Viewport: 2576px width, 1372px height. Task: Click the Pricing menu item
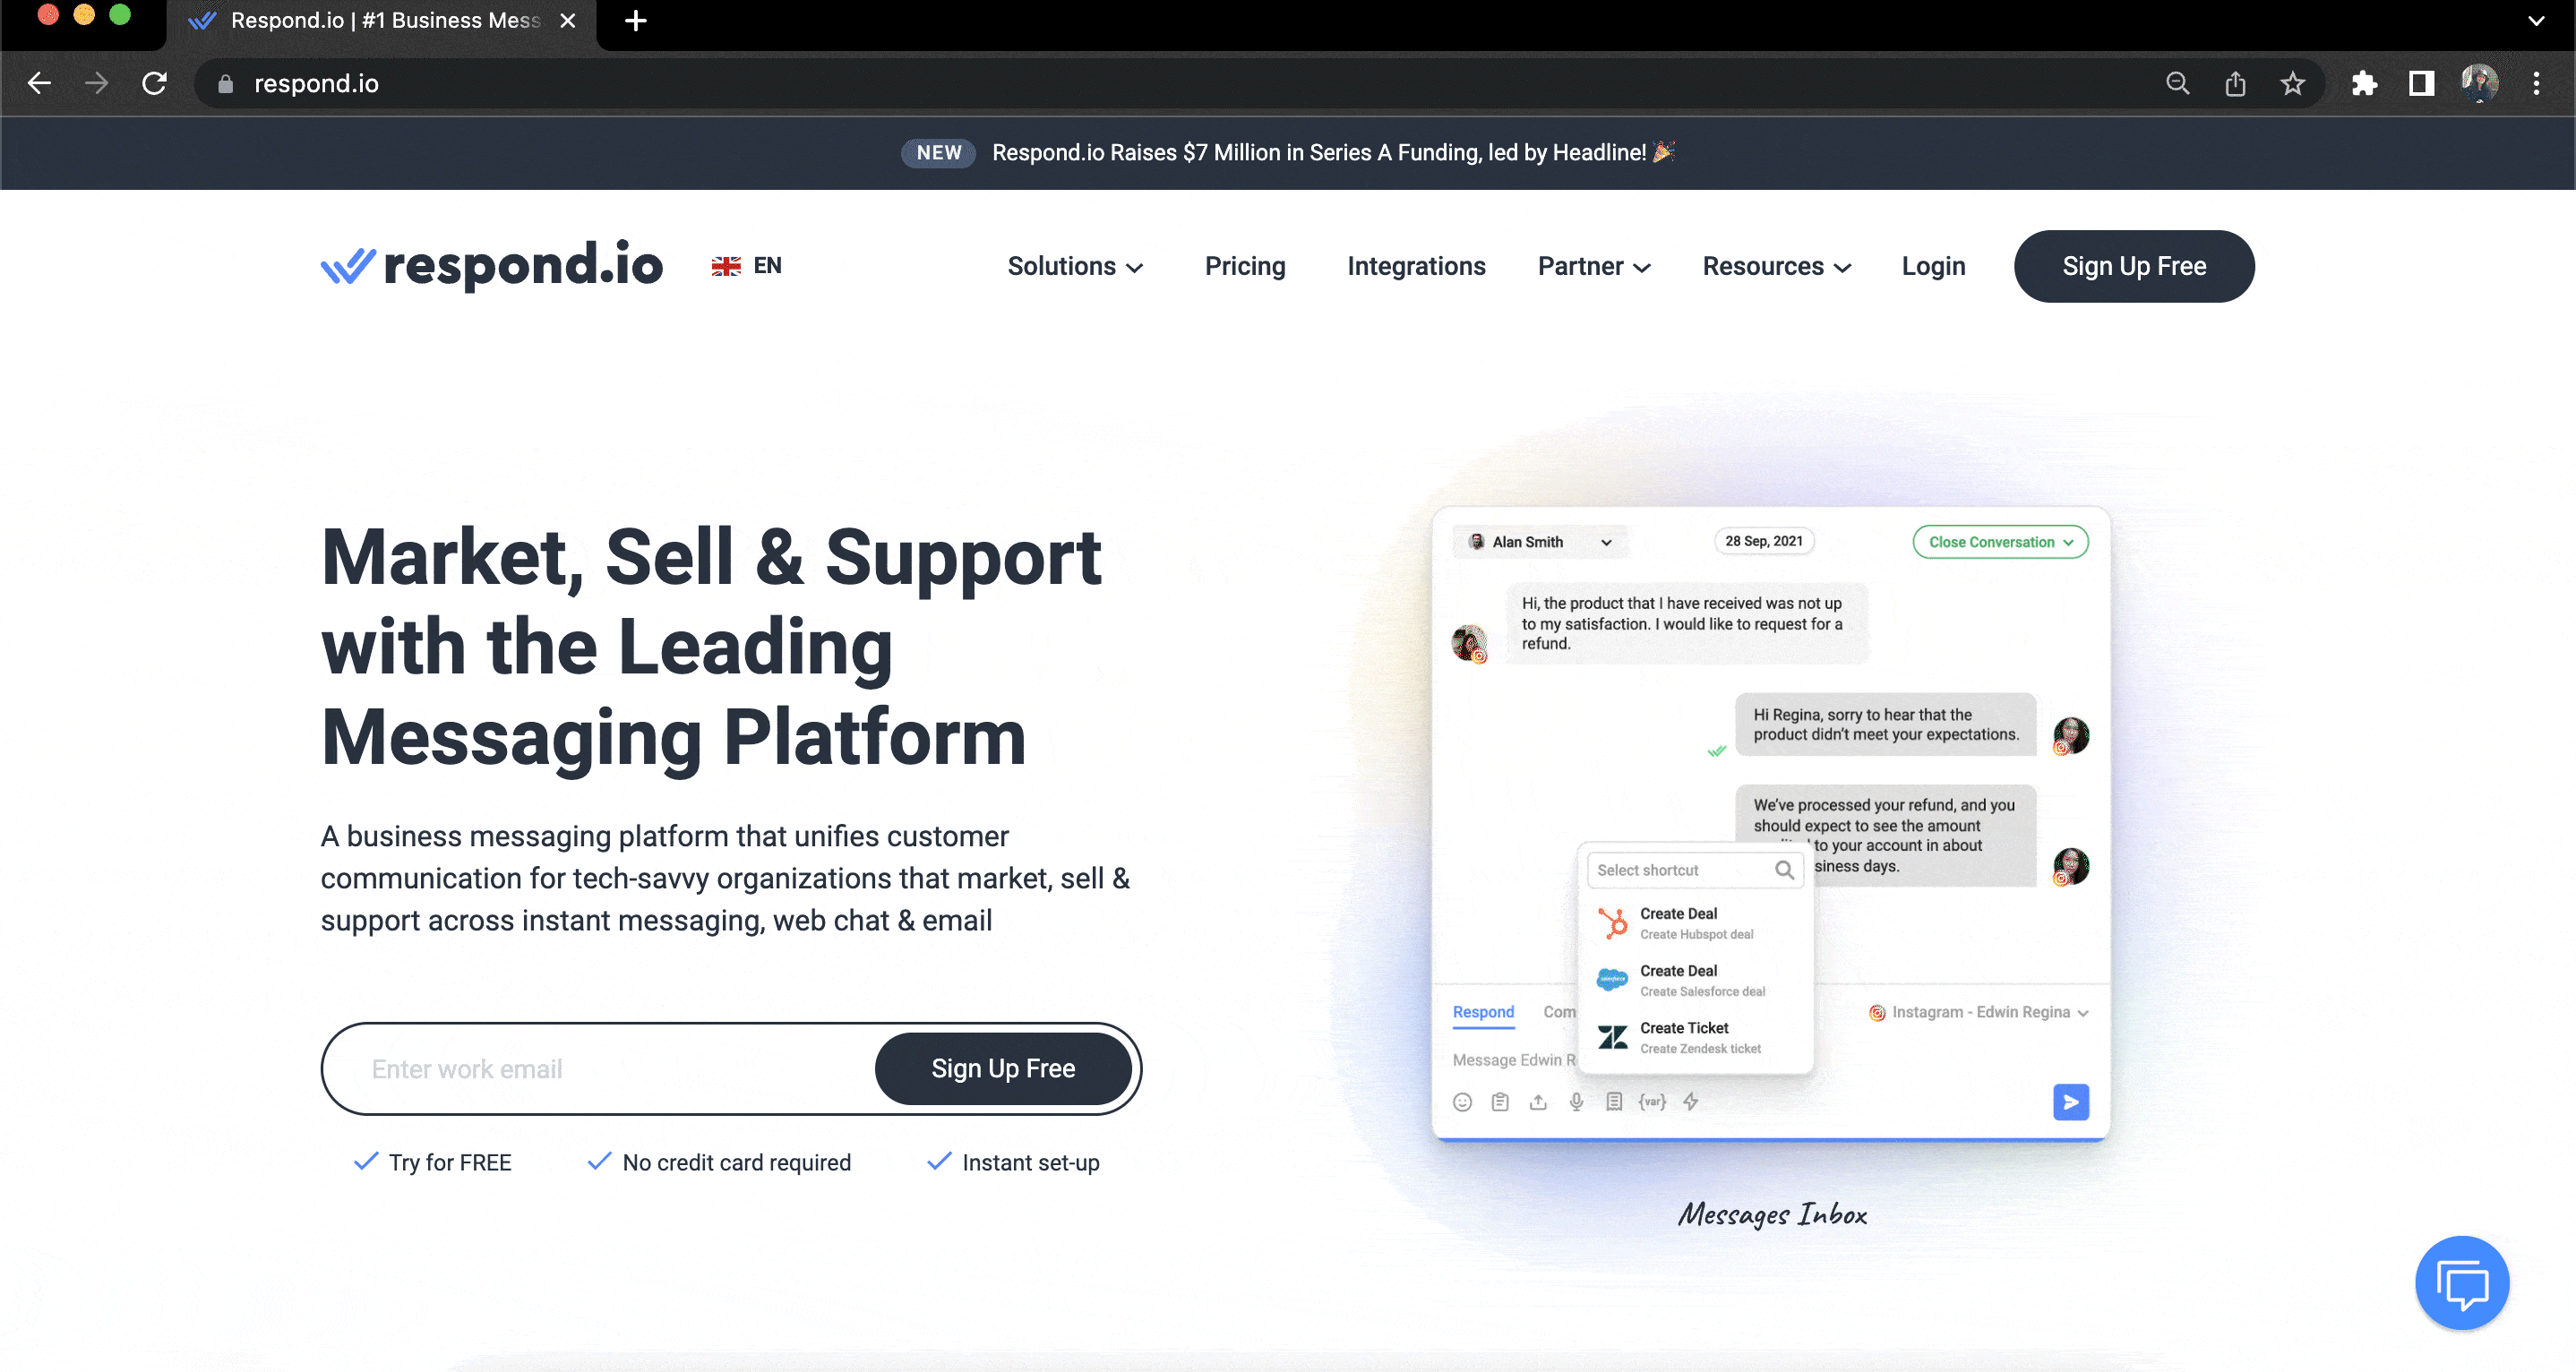[x=1245, y=266]
